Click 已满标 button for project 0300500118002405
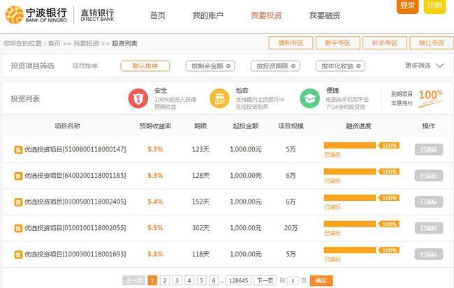 (429, 202)
